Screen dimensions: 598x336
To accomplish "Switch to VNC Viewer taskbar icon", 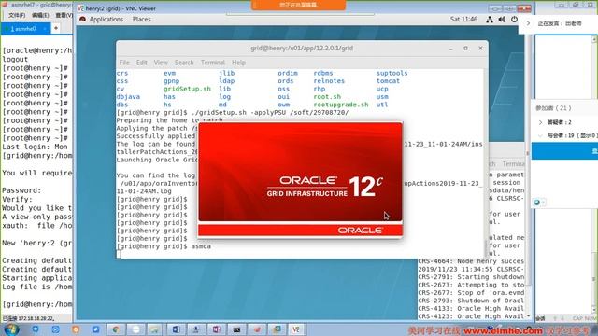I will pos(296,329).
